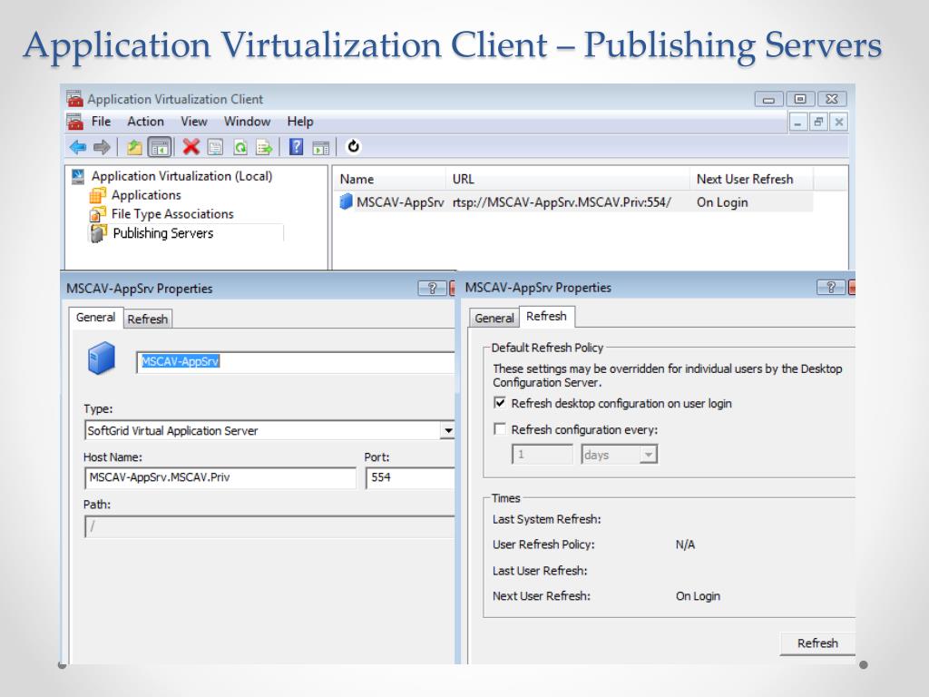The image size is (929, 697).
Task: Open Properties from the toolbar icon
Action: point(215,147)
